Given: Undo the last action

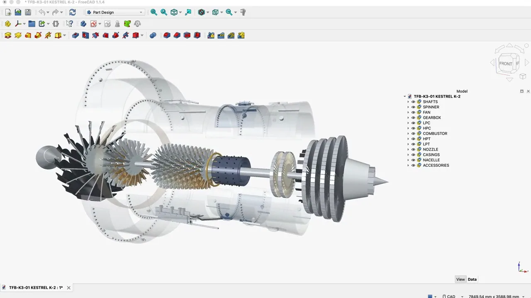Looking at the screenshot, I should pos(41,12).
